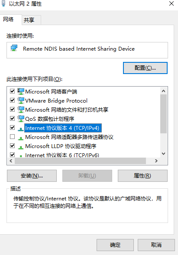Click the 文件和打印机共享 item icon
Image resolution: width=178 pixels, height=255 pixels.
[x=21, y=110]
